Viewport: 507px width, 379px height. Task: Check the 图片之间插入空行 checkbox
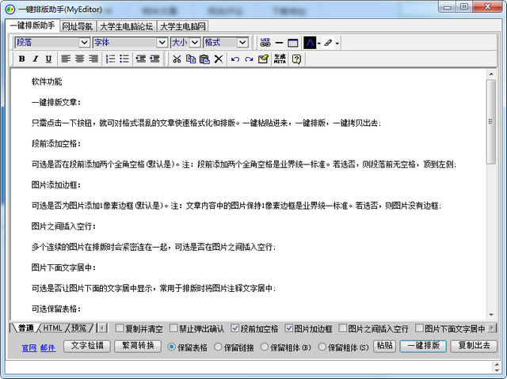point(342,328)
